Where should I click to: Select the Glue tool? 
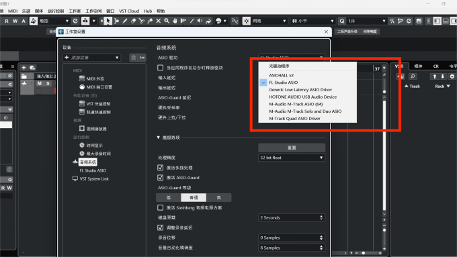point(150,21)
